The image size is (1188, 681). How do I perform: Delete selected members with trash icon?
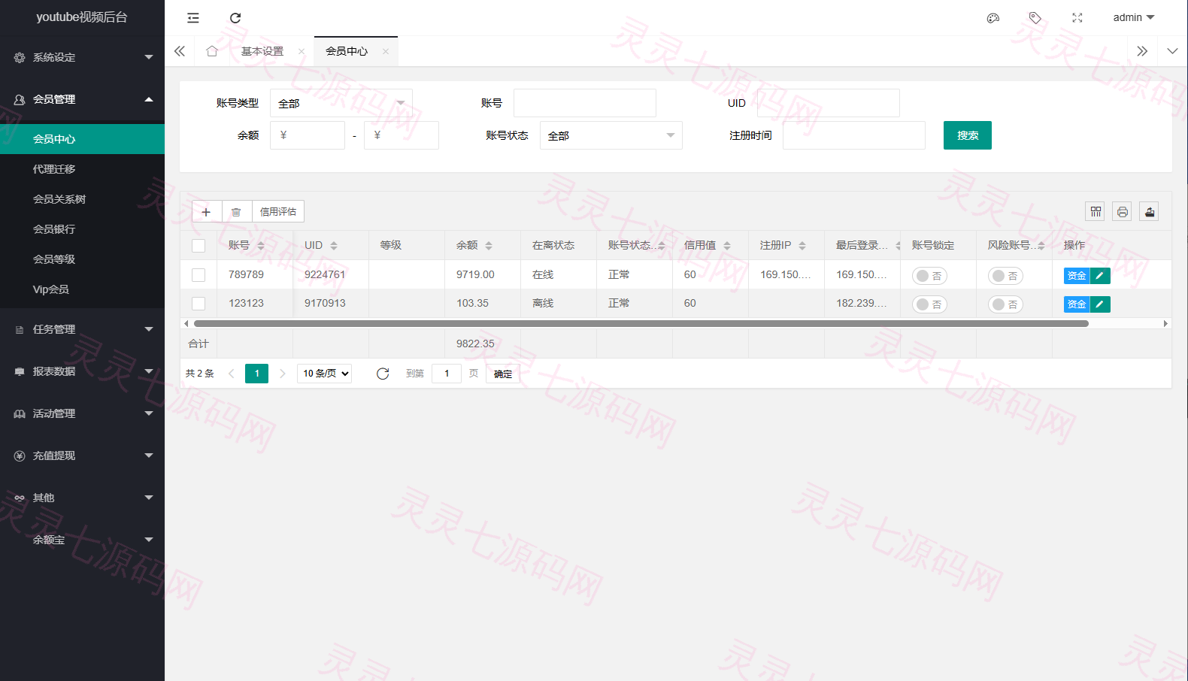[236, 212]
